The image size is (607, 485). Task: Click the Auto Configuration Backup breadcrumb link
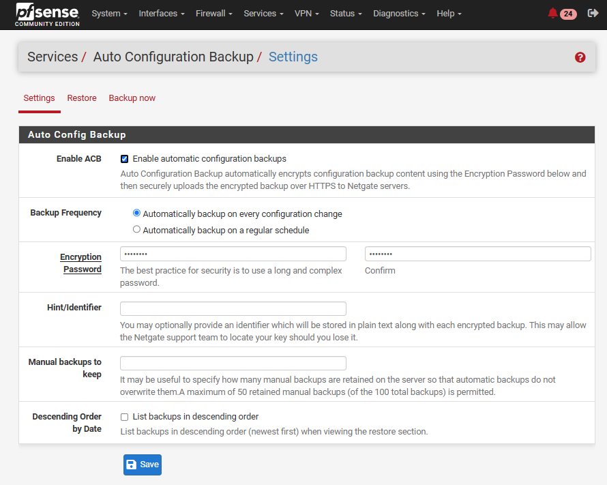tap(173, 57)
